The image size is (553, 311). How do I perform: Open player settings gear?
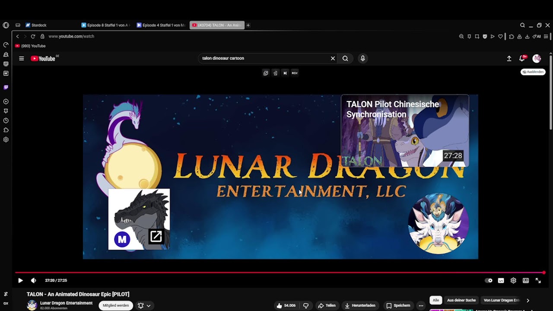coord(513,280)
